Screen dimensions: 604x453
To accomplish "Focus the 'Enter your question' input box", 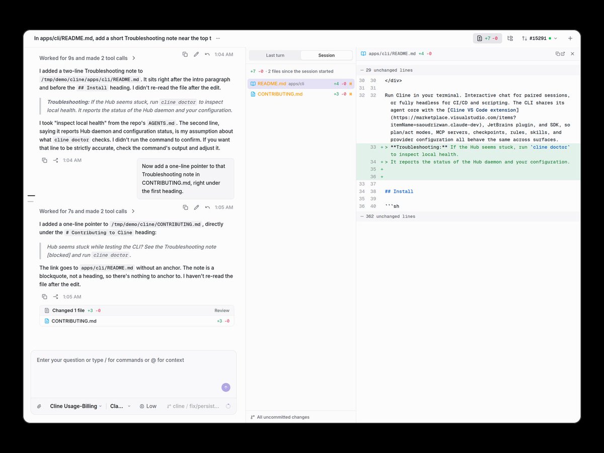I will click(x=133, y=372).
